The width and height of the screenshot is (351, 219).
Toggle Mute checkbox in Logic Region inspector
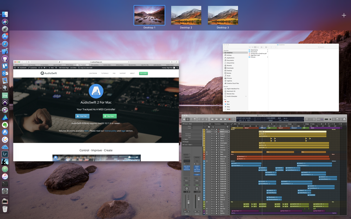coord(192,126)
